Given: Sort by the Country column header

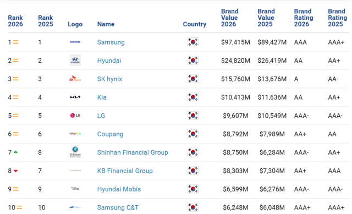Looking at the screenshot, I should (x=195, y=24).
